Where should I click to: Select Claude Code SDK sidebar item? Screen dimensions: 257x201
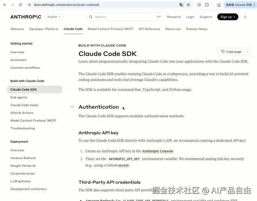tap(35, 90)
